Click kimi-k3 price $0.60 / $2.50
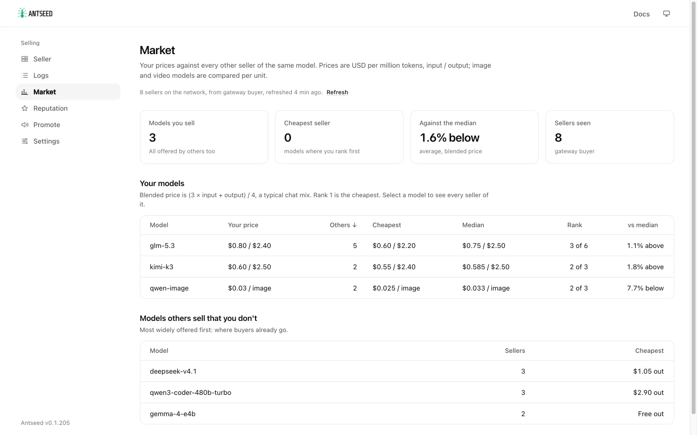Image resolution: width=697 pixels, height=435 pixels. tap(249, 267)
